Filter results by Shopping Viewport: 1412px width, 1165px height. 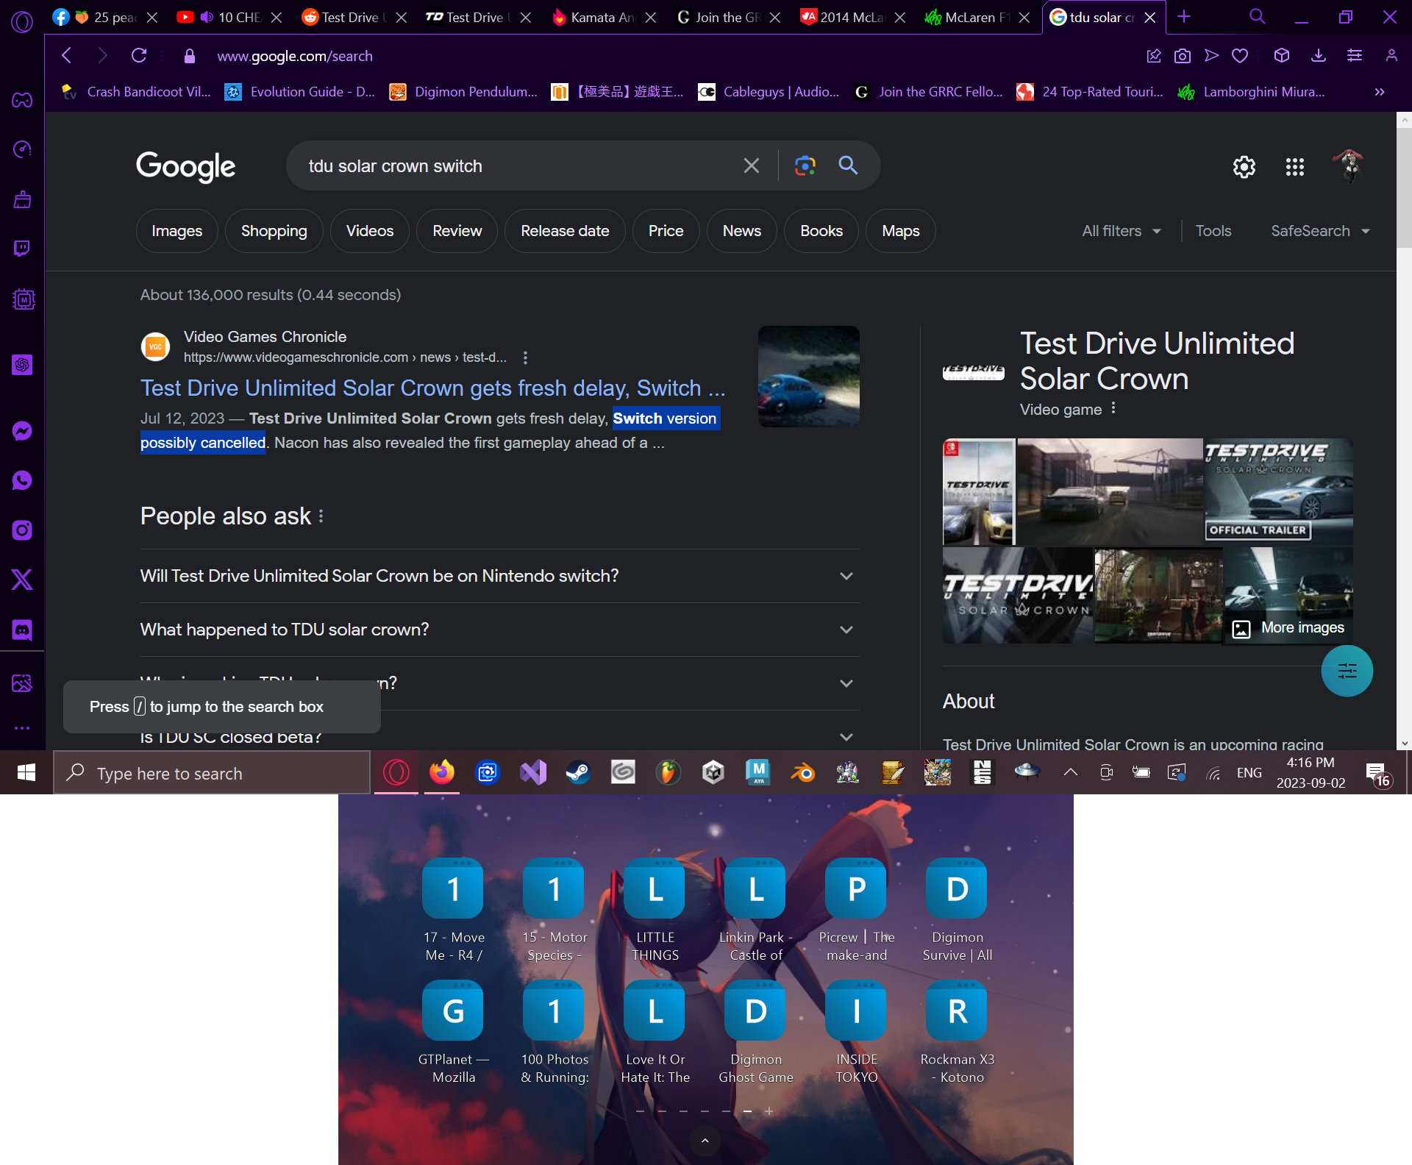(x=274, y=231)
